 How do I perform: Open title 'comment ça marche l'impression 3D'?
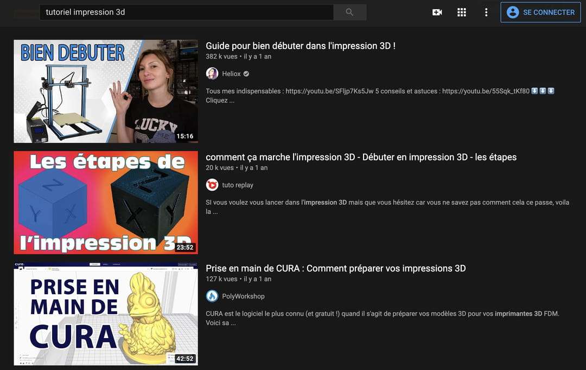tap(361, 157)
